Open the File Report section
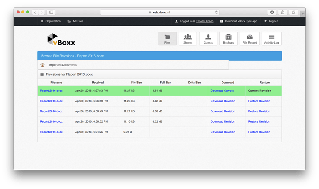Viewport: 319px width, 189px height. [250, 39]
